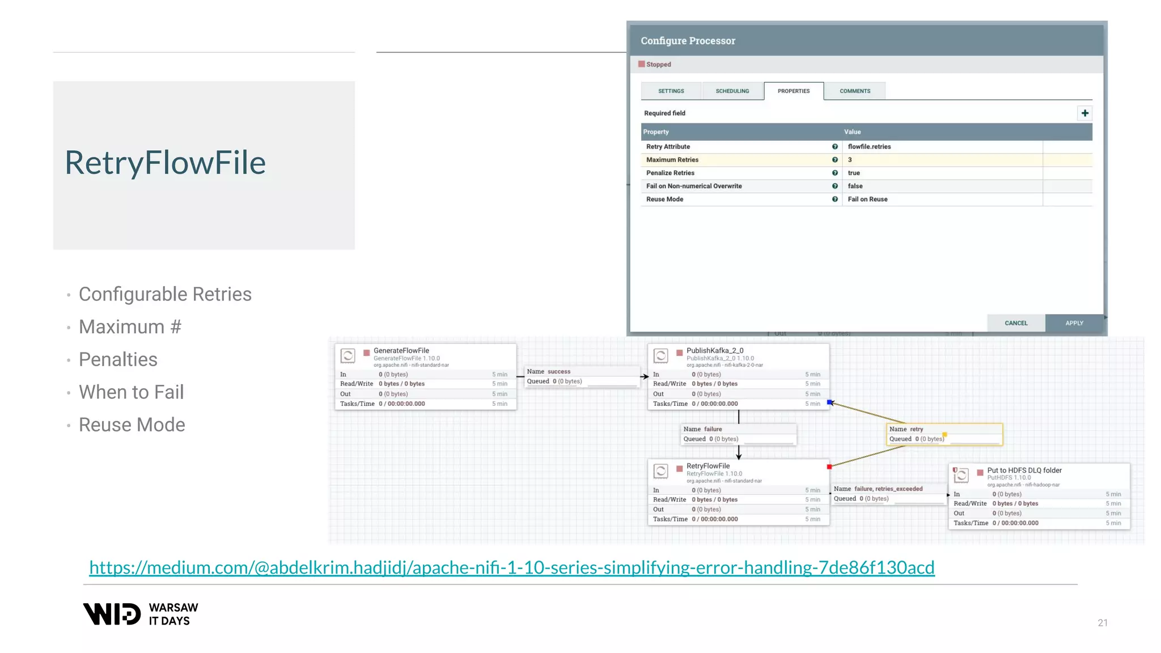Click help icon for Reuse Mode
This screenshot has height=653, width=1161.
(x=834, y=199)
